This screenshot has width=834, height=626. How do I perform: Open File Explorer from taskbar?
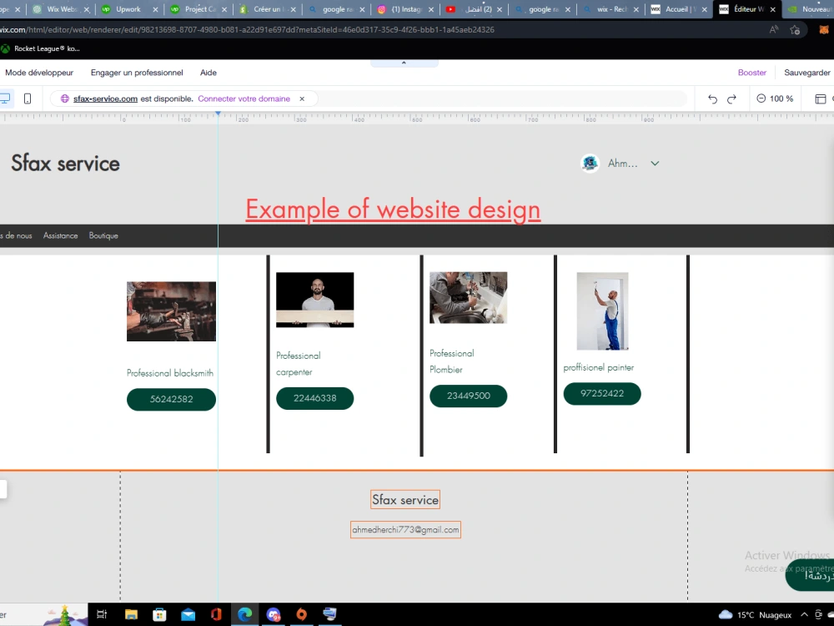[131, 614]
